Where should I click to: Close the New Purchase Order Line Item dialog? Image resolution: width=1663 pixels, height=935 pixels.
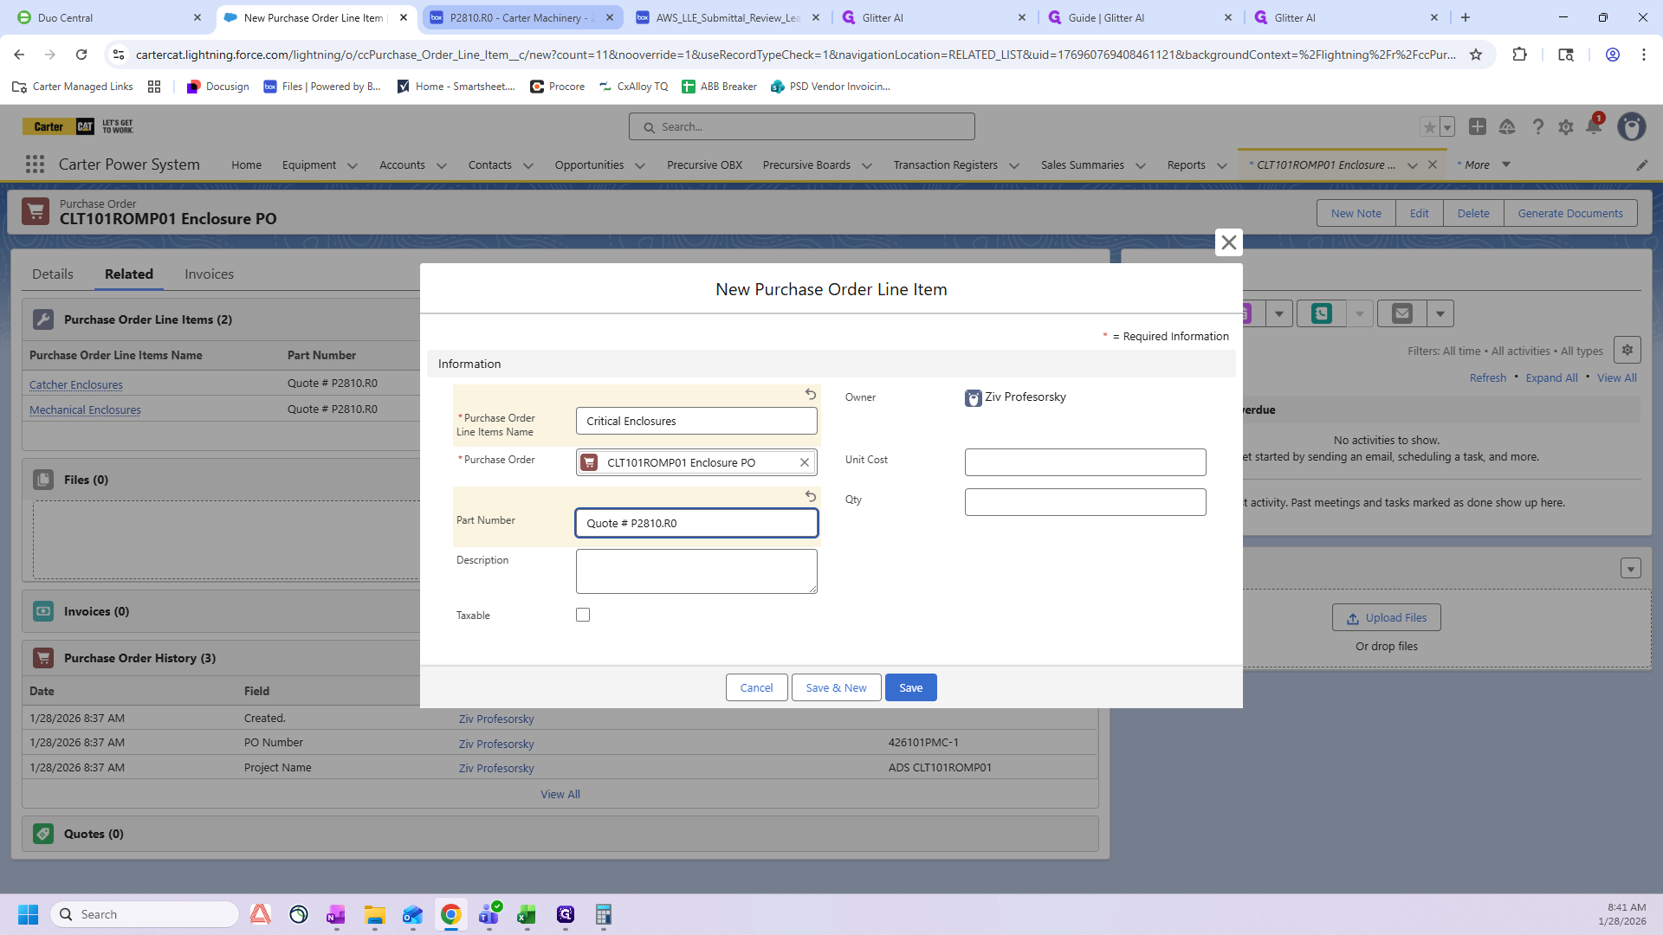pos(1228,242)
